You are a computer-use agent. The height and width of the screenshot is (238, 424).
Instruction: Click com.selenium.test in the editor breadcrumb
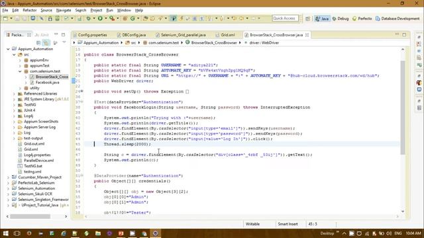point(164,42)
